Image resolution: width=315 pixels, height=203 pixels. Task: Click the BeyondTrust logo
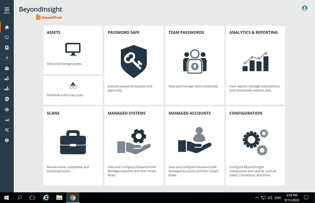[49, 17]
